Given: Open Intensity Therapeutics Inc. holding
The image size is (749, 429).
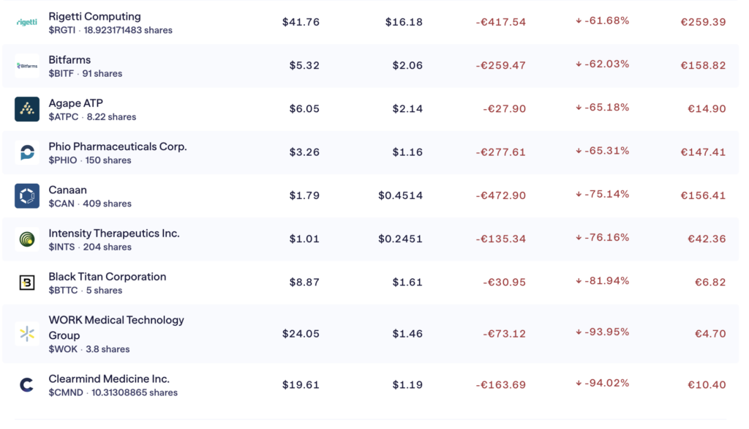Looking at the screenshot, I should pos(114,233).
